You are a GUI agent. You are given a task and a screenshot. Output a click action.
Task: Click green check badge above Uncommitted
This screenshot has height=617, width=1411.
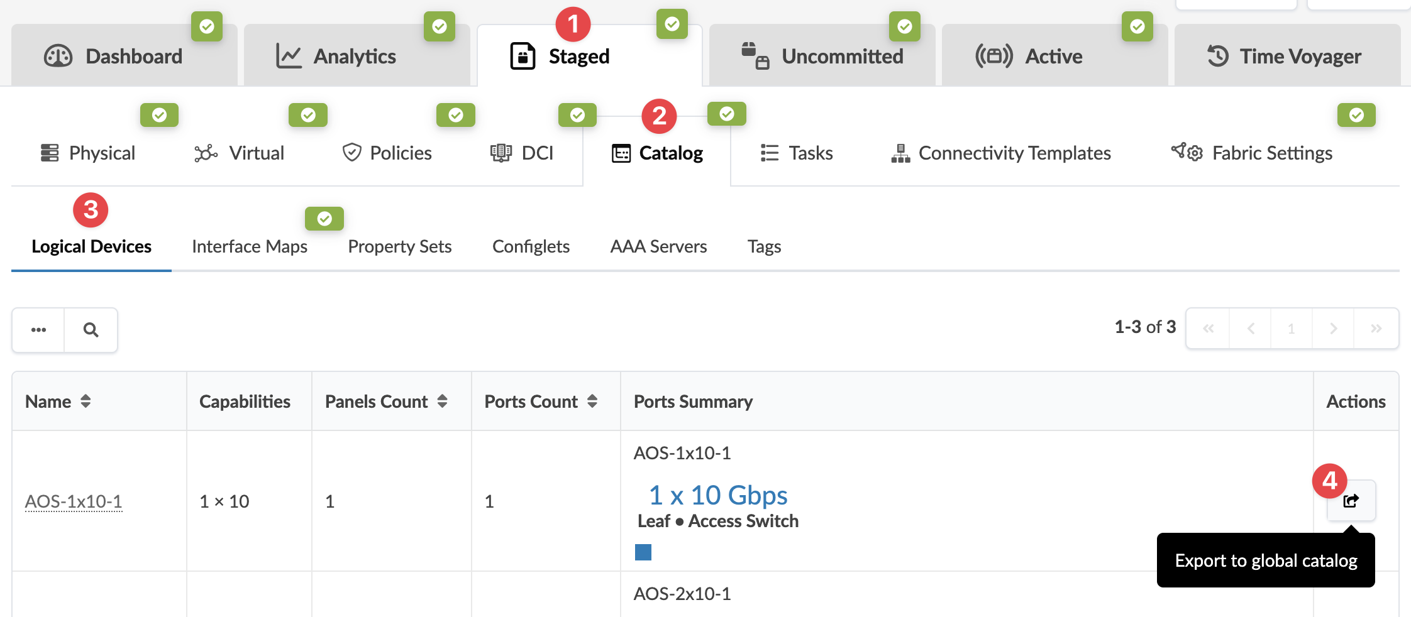(x=904, y=26)
